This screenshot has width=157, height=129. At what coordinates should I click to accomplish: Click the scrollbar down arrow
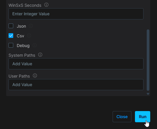(148, 94)
